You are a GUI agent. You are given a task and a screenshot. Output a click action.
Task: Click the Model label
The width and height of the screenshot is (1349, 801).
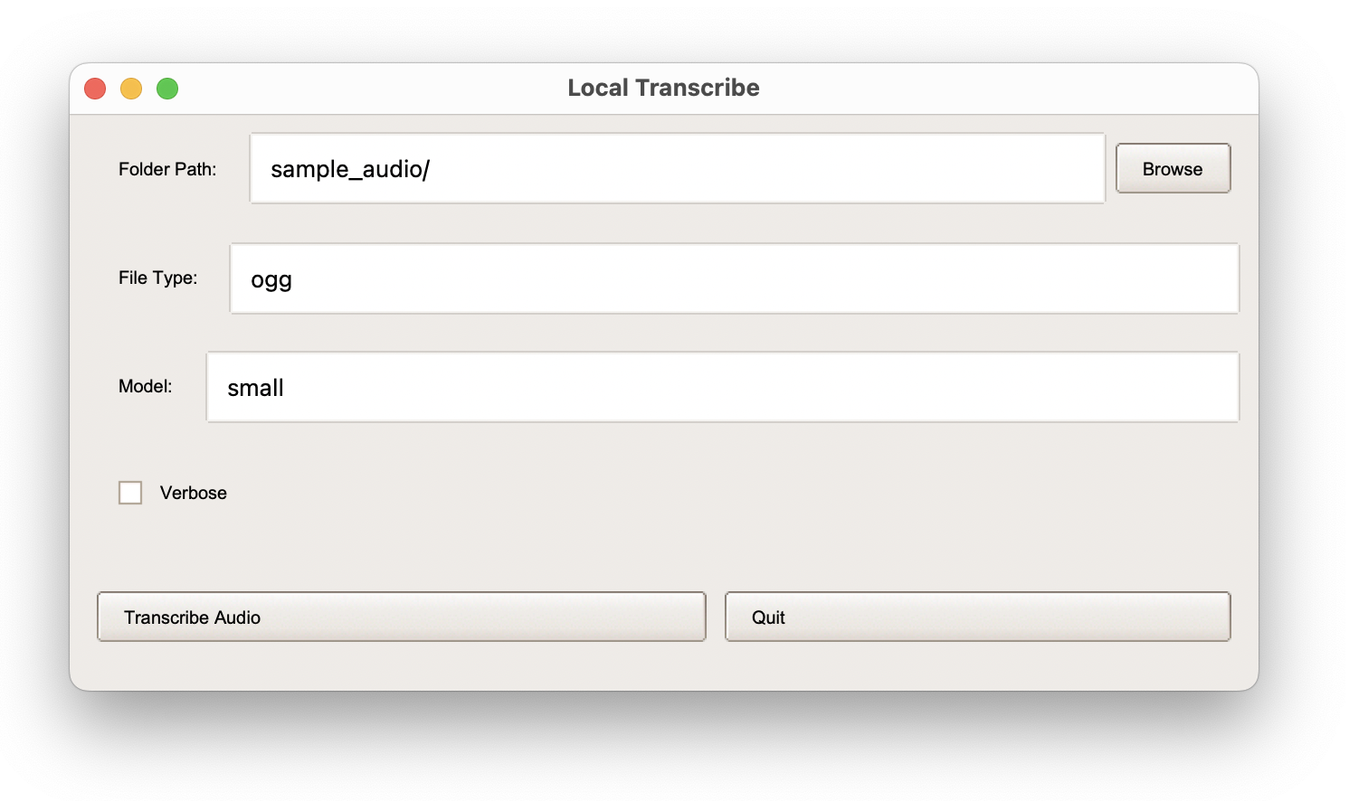(x=147, y=386)
